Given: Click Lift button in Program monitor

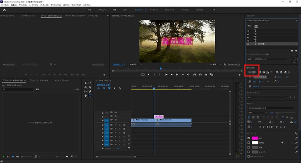Looking at the screenshot, I should click(x=195, y=75).
